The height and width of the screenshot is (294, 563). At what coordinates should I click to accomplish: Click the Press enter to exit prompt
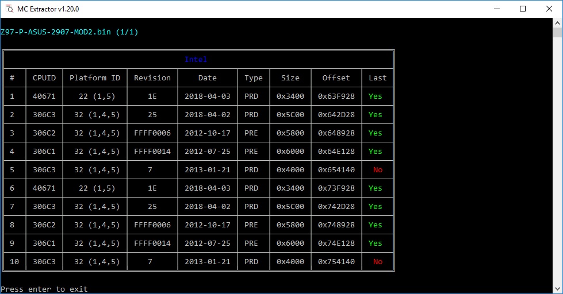44,289
